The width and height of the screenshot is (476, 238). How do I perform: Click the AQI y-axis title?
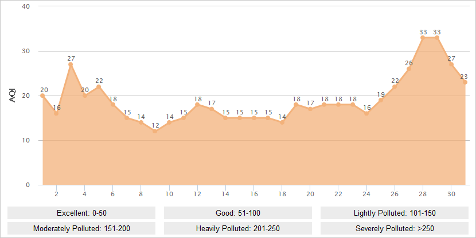(x=13, y=96)
